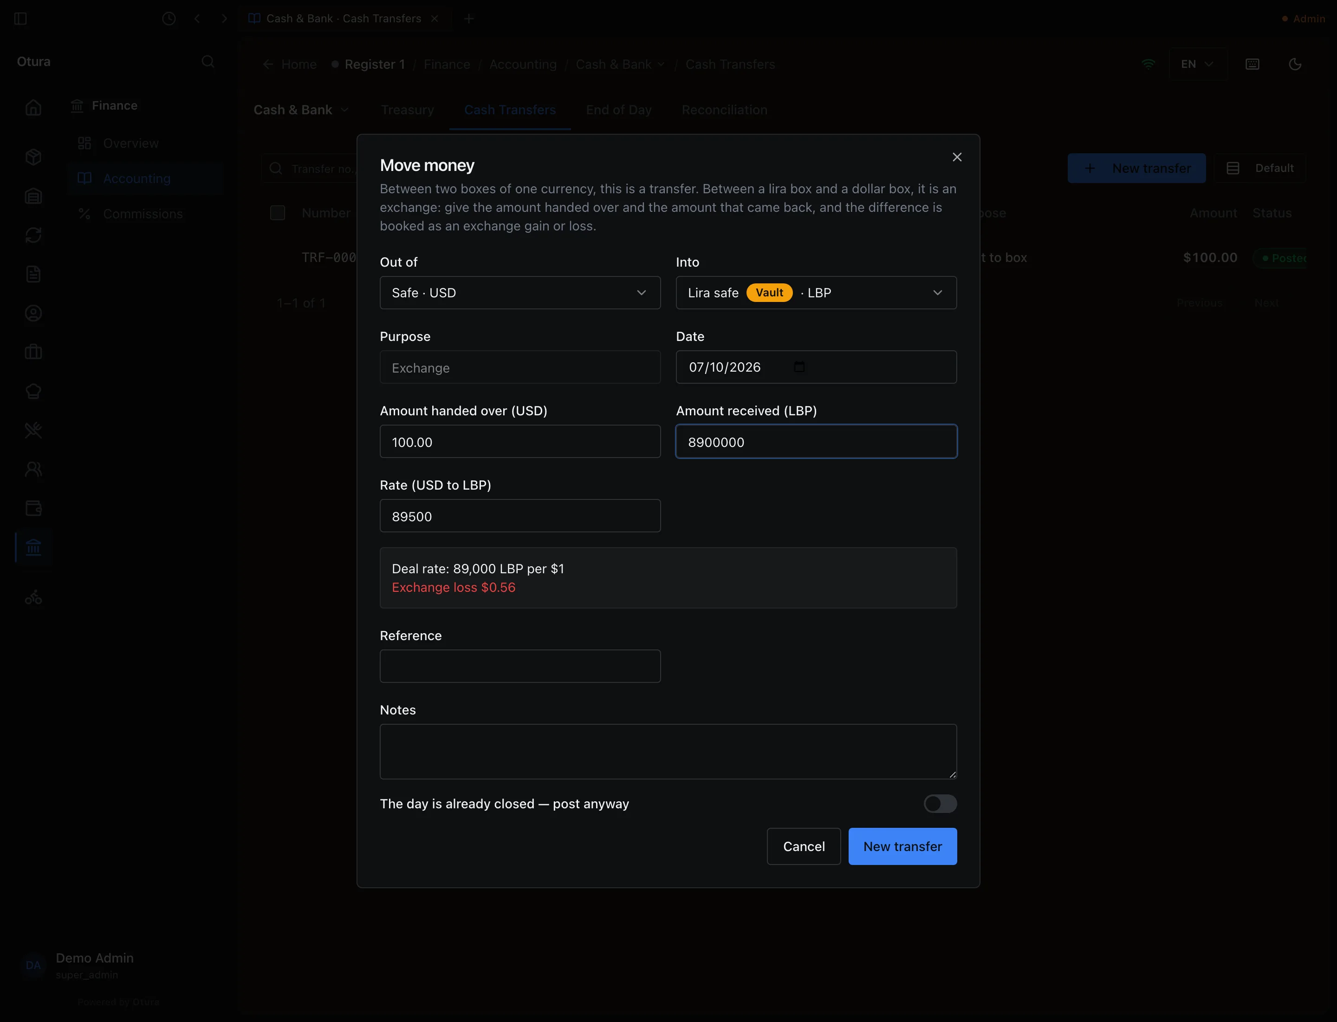Viewport: 1337px width, 1022px height.
Task: Enable post anyway for closed day
Action: click(x=940, y=804)
